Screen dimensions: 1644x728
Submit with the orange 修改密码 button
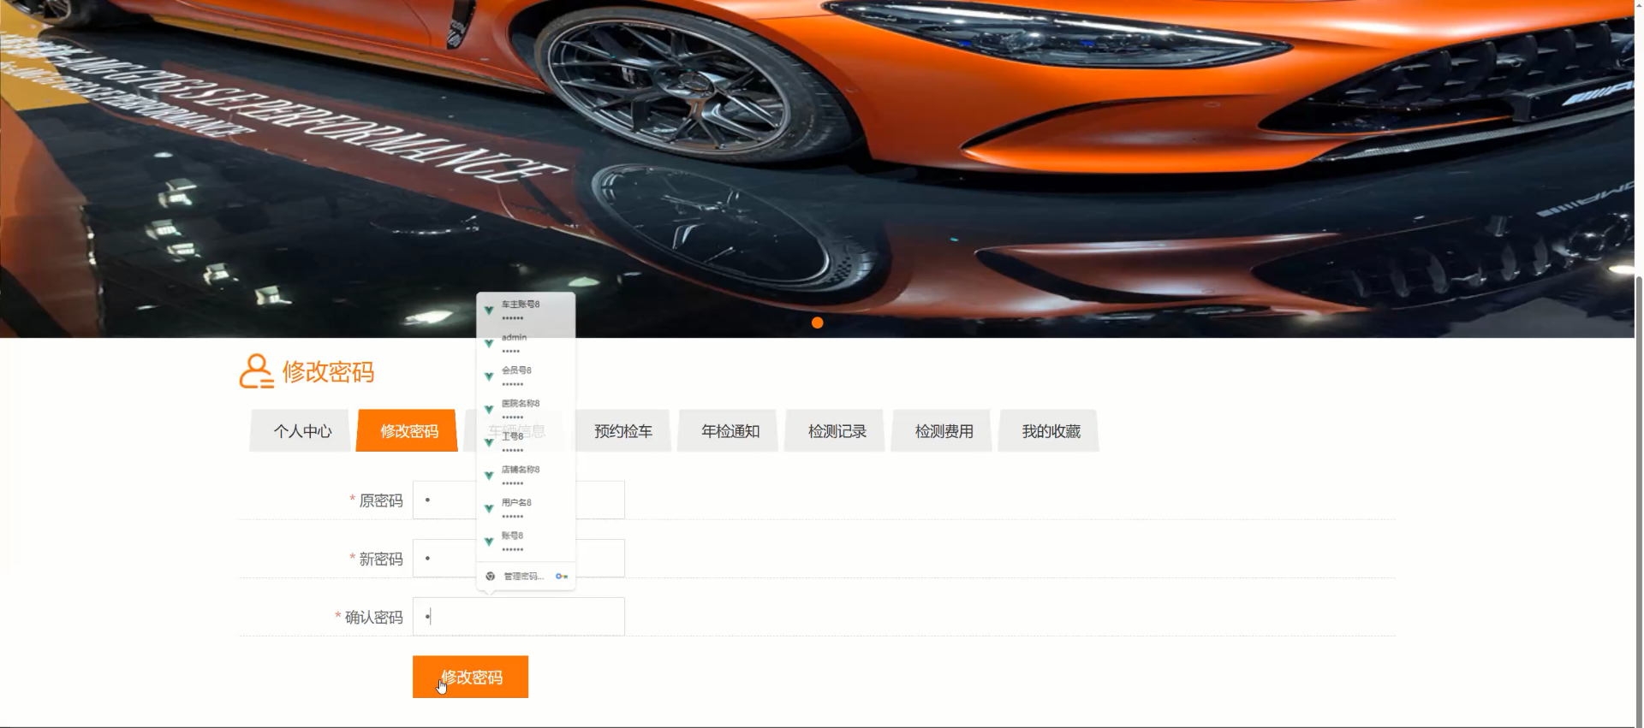coord(470,677)
